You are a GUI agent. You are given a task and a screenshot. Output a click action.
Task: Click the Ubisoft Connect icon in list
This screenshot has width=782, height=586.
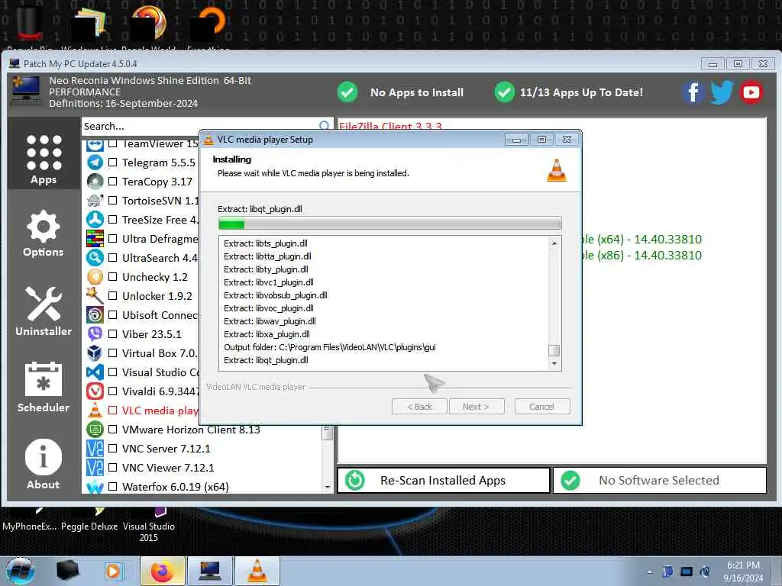click(x=95, y=315)
